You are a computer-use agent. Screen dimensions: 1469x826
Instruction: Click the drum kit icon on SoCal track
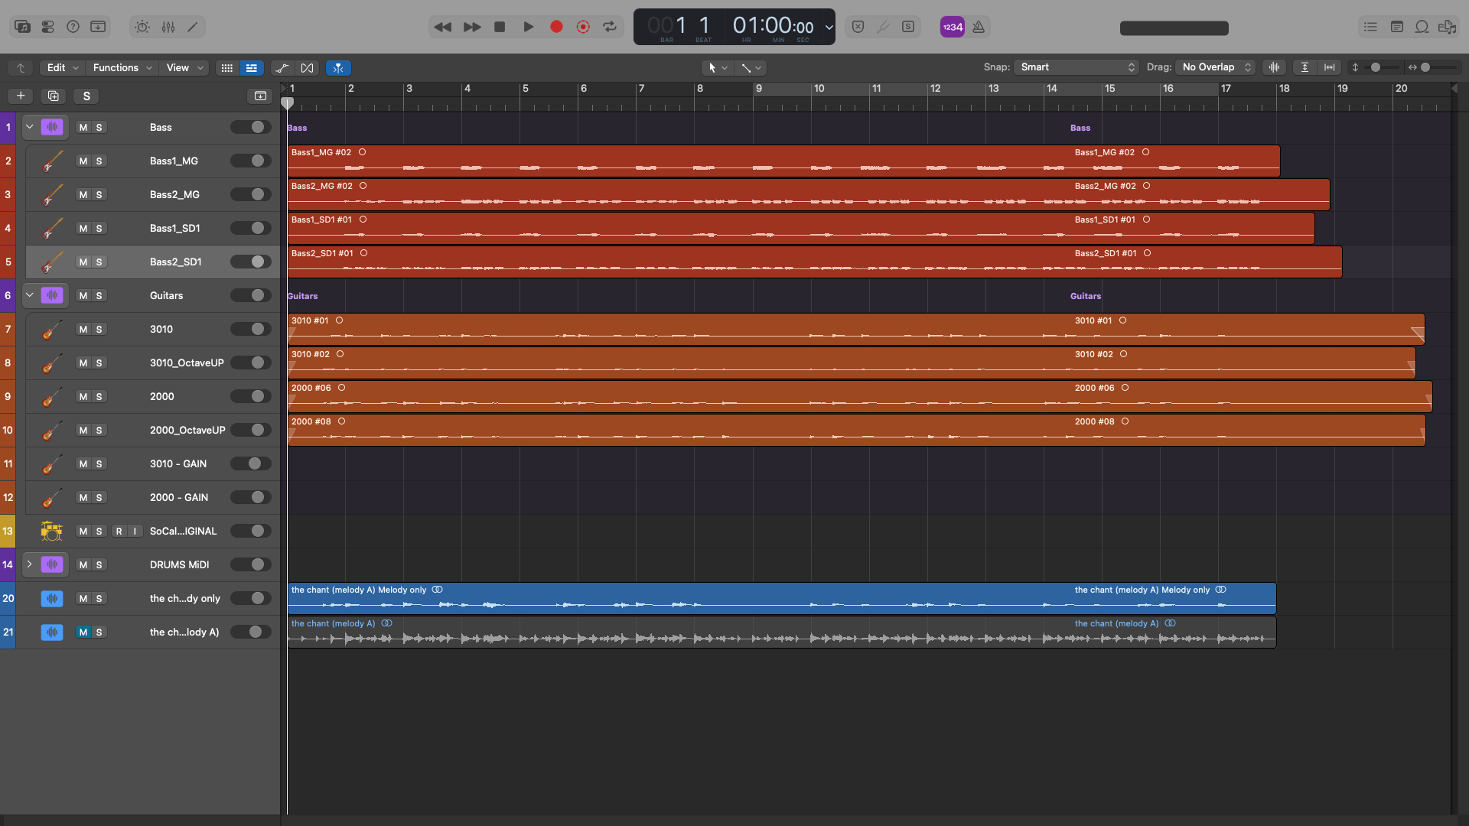click(x=51, y=531)
